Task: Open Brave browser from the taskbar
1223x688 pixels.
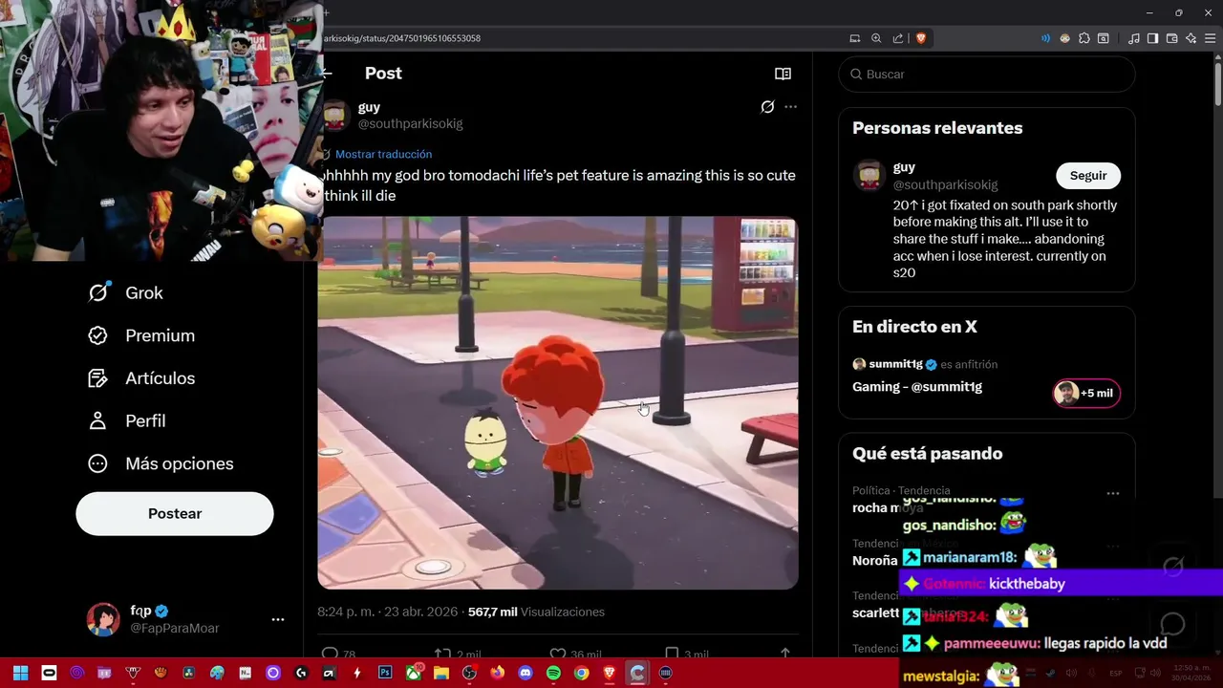Action: click(x=610, y=673)
